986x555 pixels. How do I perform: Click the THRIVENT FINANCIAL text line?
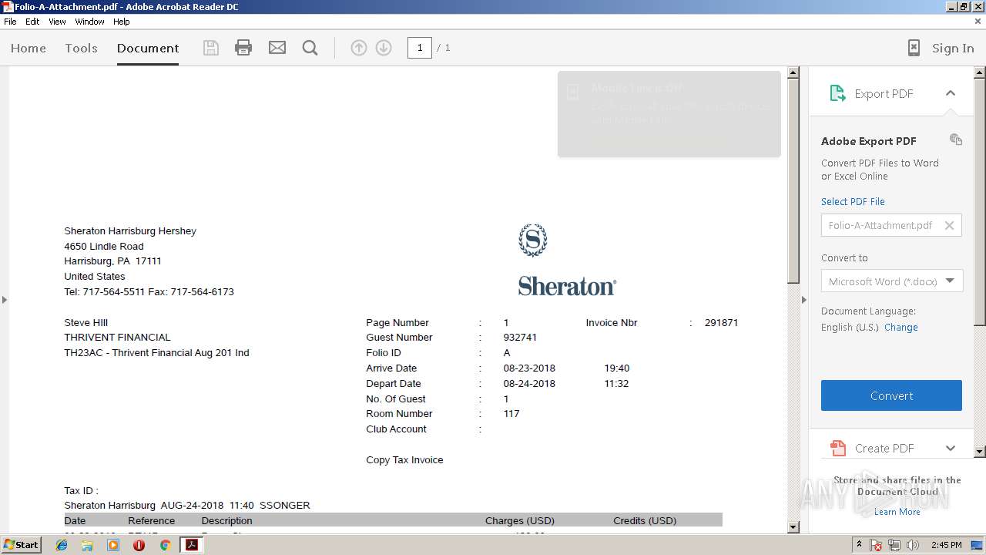117,338
